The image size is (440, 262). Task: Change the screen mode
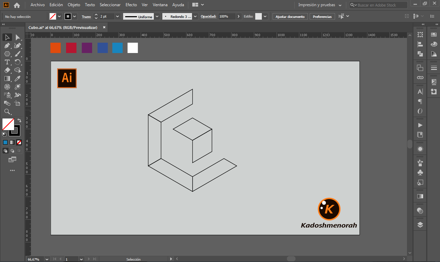pos(12,159)
